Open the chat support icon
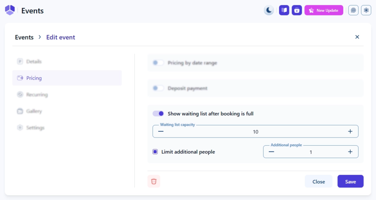Image resolution: width=376 pixels, height=200 pixels. point(353,10)
